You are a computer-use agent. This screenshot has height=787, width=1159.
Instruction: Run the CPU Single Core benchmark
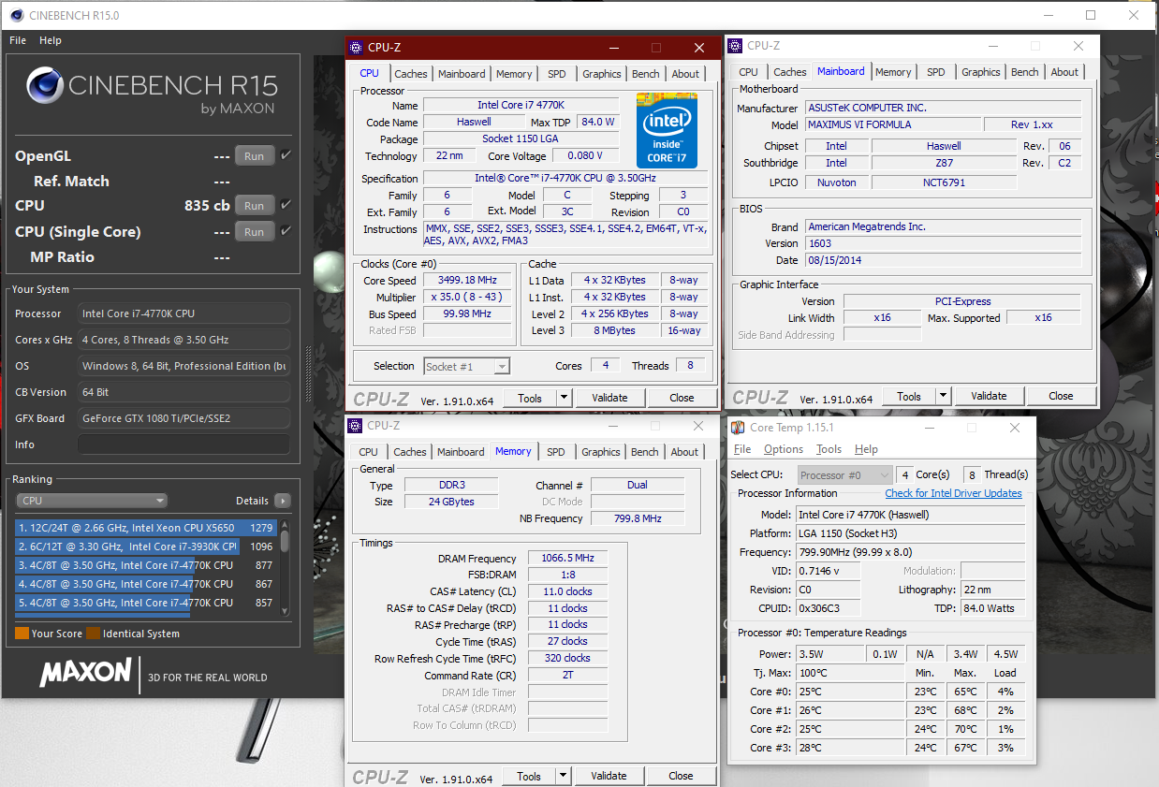pyautogui.click(x=255, y=231)
